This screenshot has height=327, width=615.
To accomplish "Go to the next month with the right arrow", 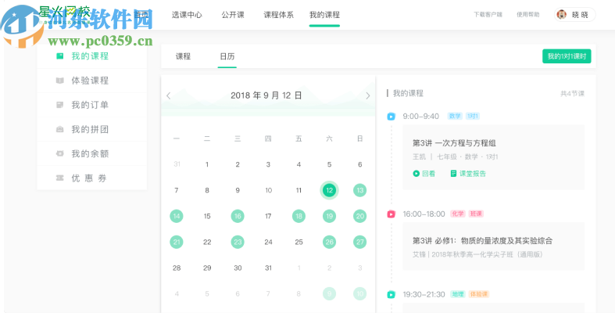I will click(x=367, y=95).
